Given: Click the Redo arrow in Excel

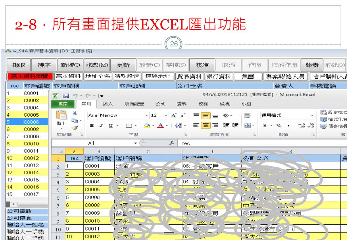Looking at the screenshot, I should (88, 96).
